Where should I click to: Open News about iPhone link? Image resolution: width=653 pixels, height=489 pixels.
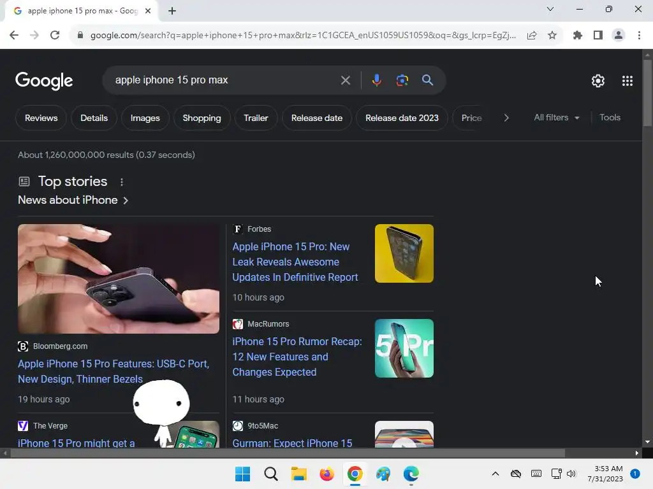click(73, 200)
